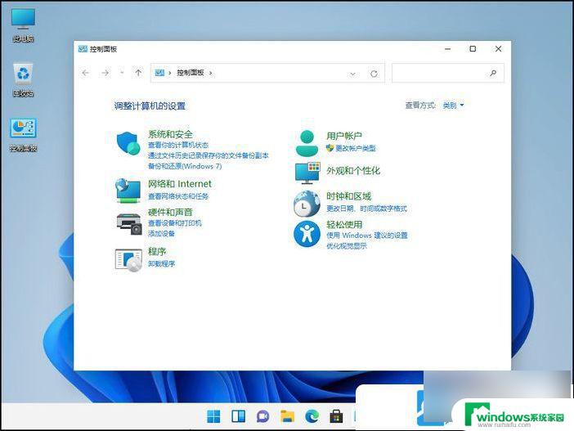The width and height of the screenshot is (574, 431).
Task: Open the Clock and Region globe icon
Action: 307,204
